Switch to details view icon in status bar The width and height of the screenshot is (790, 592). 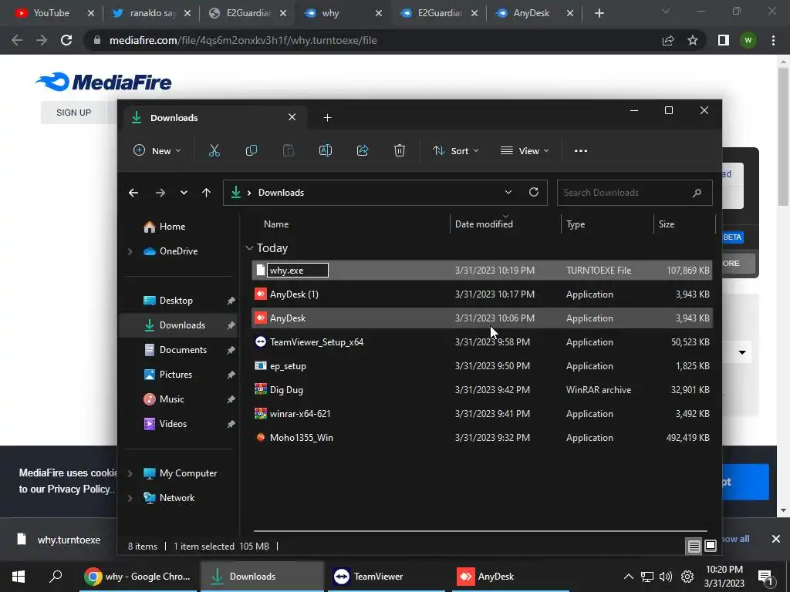[x=694, y=547]
